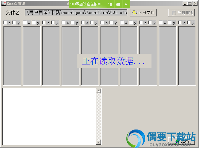Check the x box of the third column
The image size is (199, 148).
44,23
